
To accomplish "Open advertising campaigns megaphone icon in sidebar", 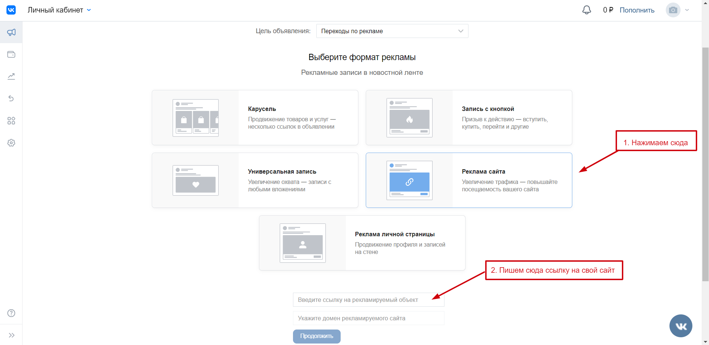I will [x=11, y=32].
